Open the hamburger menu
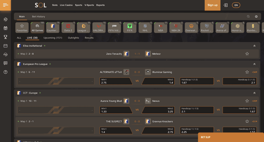The width and height of the screenshot is (264, 142). 5,5
